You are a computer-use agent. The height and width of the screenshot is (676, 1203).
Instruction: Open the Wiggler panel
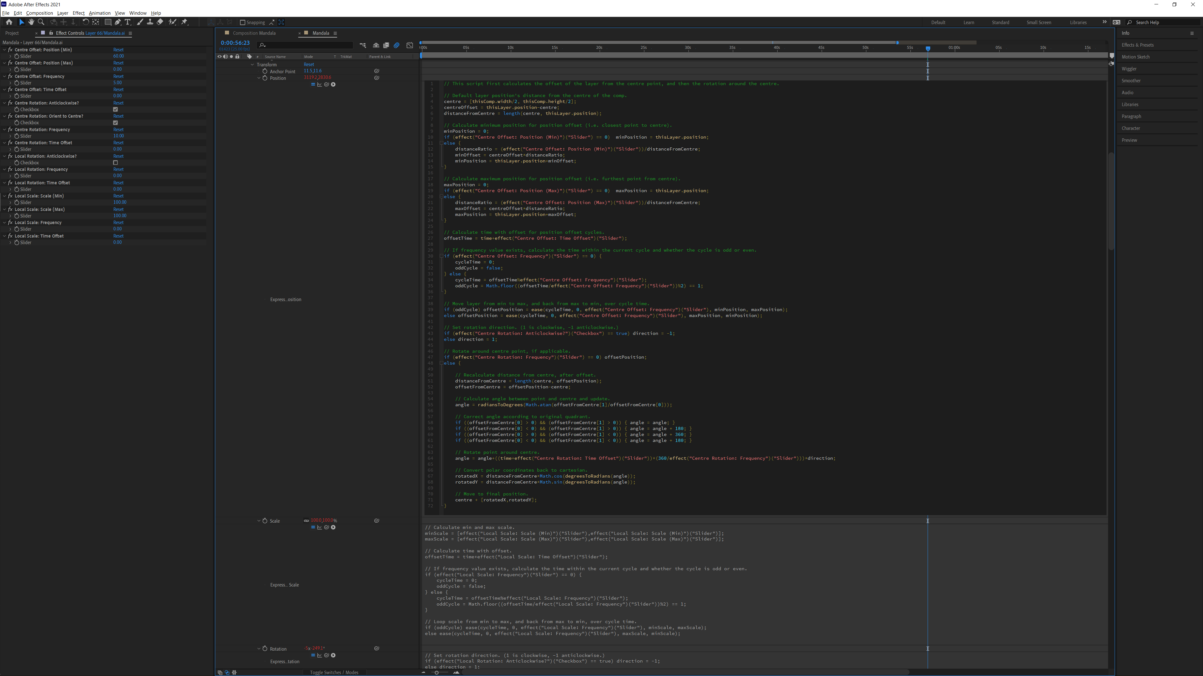pyautogui.click(x=1129, y=69)
